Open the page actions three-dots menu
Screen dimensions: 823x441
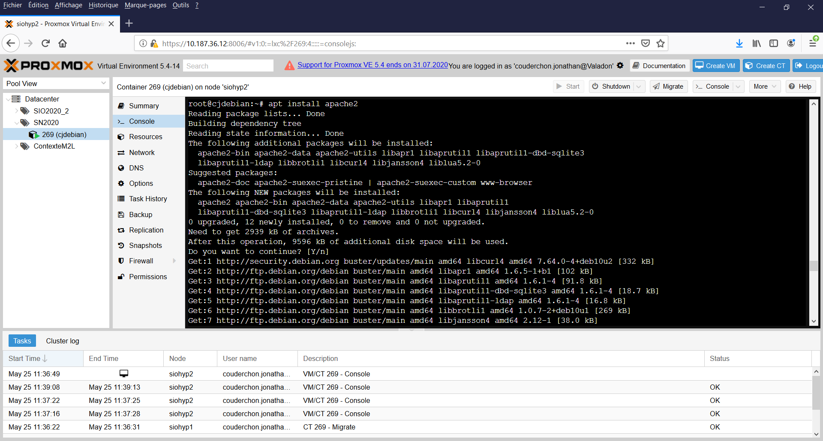coord(630,43)
